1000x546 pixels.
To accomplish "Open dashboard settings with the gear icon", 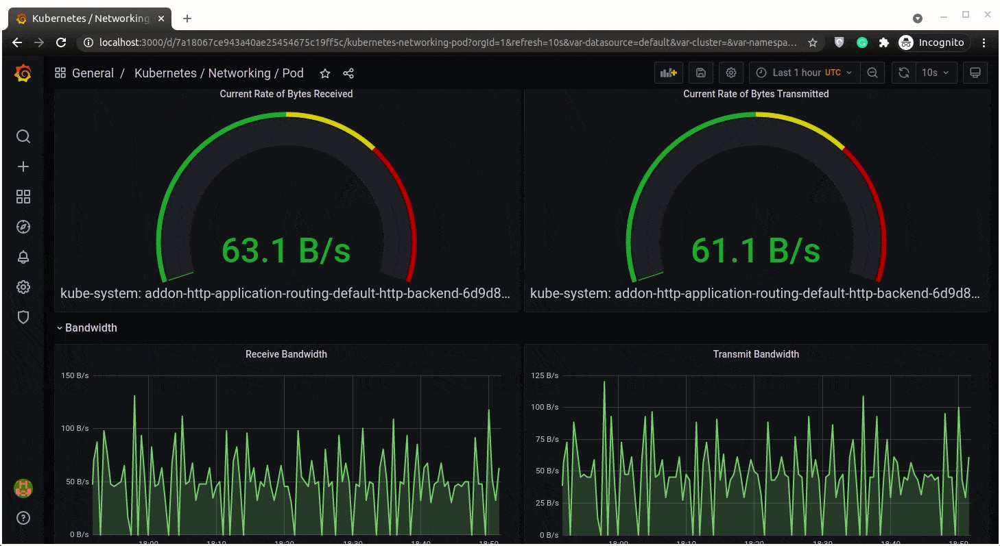I will coord(730,73).
